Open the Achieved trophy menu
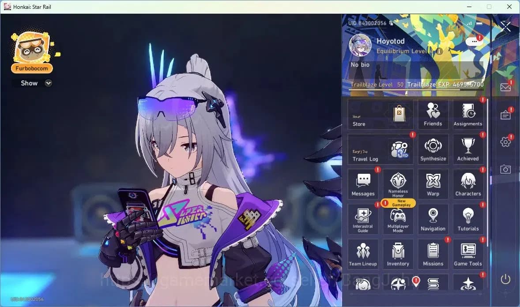The height and width of the screenshot is (307, 520). click(x=467, y=150)
